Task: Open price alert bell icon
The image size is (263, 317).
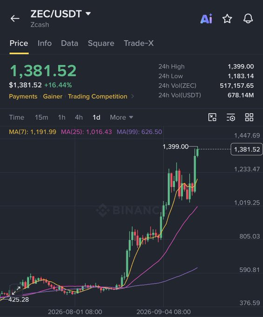Action: [248, 19]
